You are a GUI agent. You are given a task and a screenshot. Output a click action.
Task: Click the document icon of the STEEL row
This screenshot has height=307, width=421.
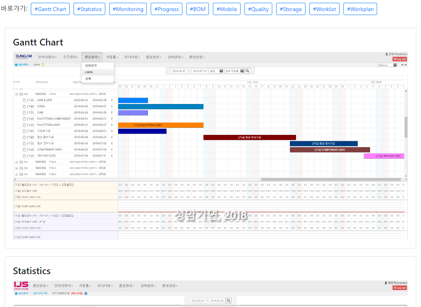tap(24, 106)
